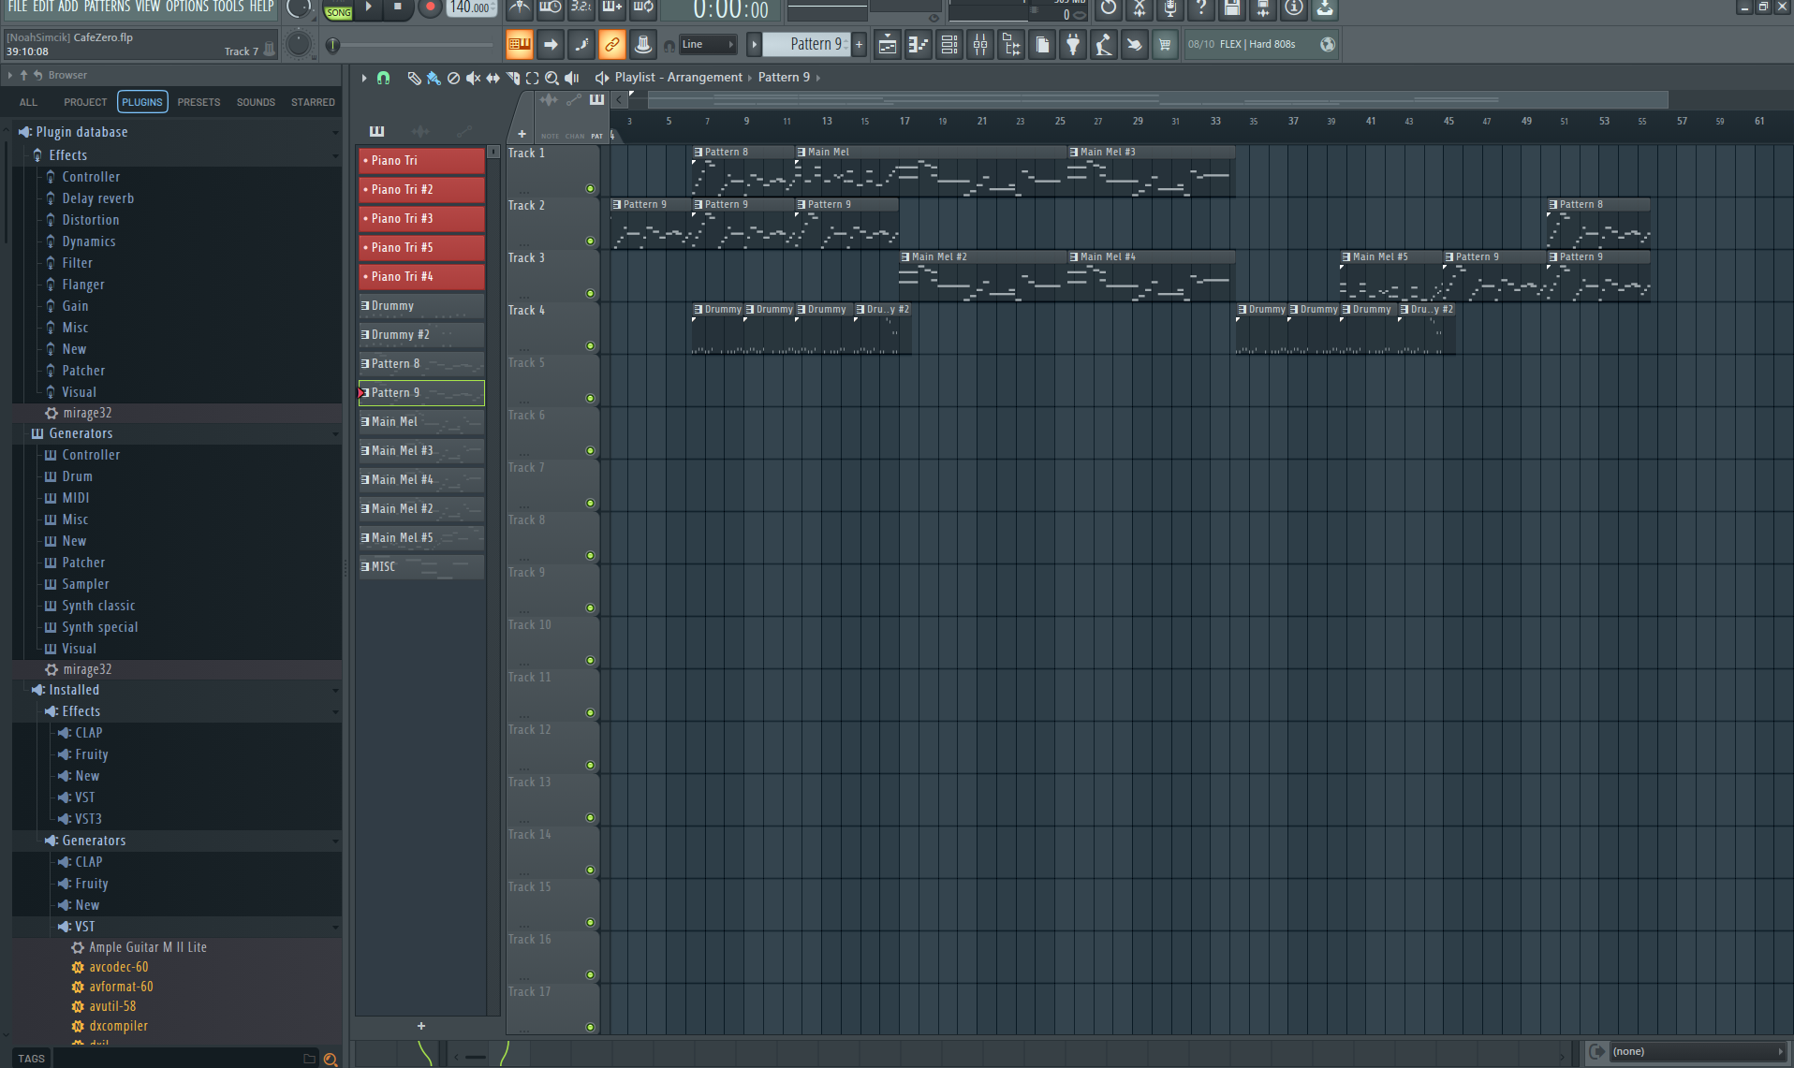
Task: Switch to the PROJECT browser tab
Action: coord(85,102)
